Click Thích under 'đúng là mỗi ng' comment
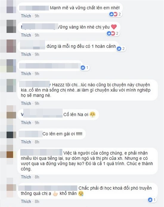The height and width of the screenshot is (207, 164). pos(26,54)
